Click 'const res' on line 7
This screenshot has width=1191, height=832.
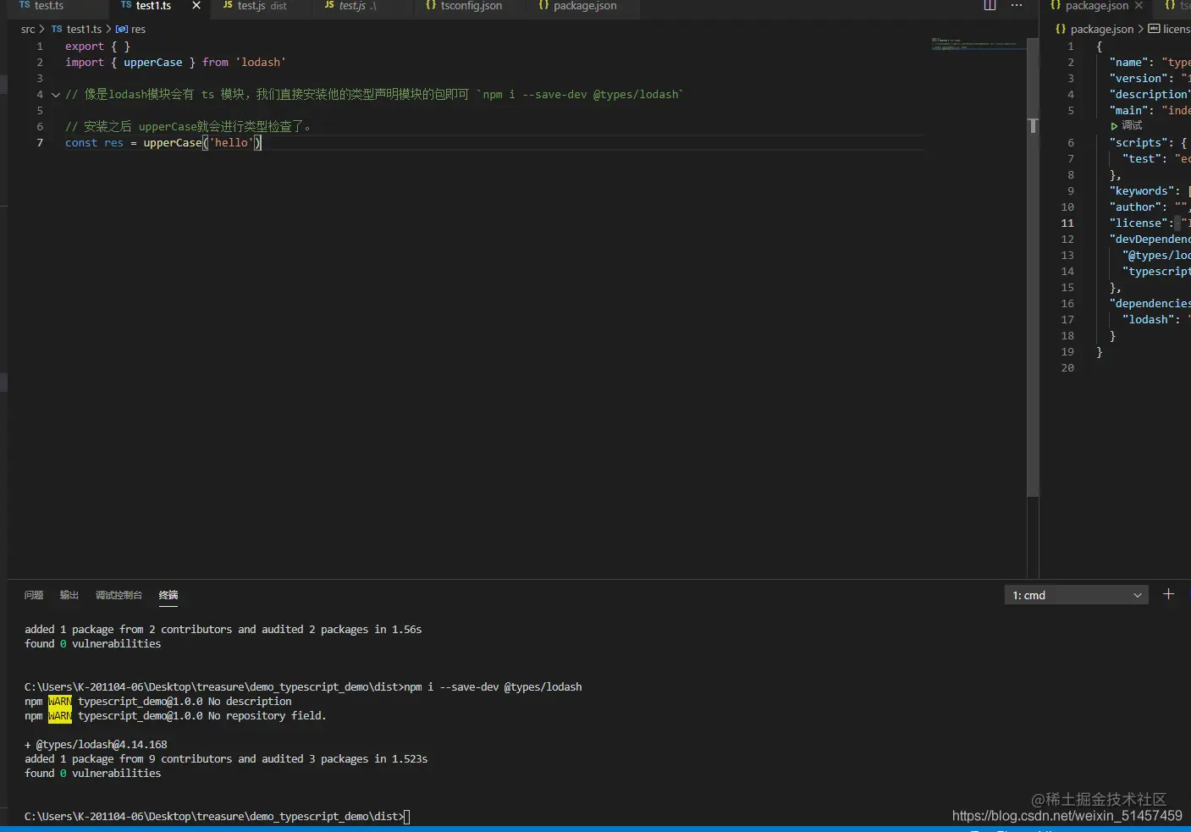click(94, 143)
